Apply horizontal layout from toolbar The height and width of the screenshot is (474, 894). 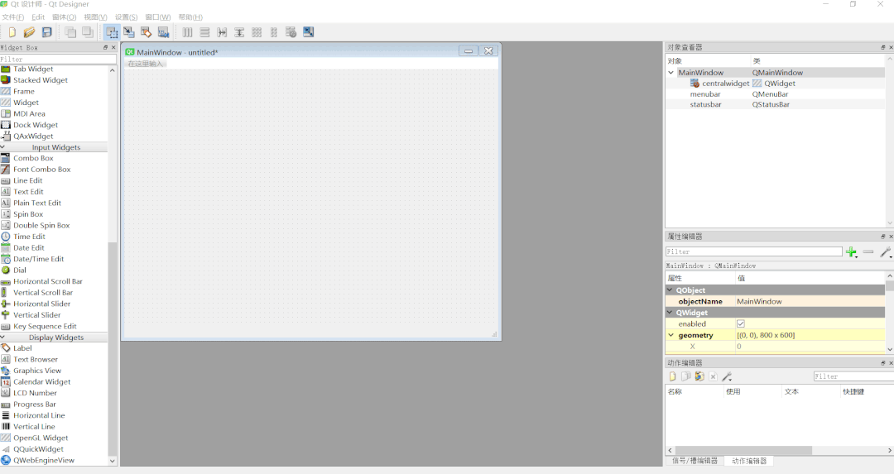tap(187, 32)
